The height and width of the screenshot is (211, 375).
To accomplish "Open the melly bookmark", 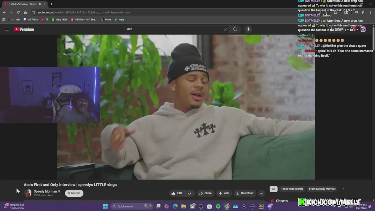I will point(120,20).
